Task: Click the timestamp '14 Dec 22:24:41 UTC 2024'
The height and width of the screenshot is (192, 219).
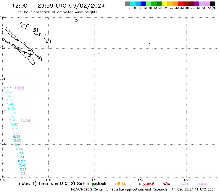Action: point(194,190)
